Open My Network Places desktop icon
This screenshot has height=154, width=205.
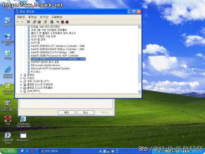pos(8,39)
